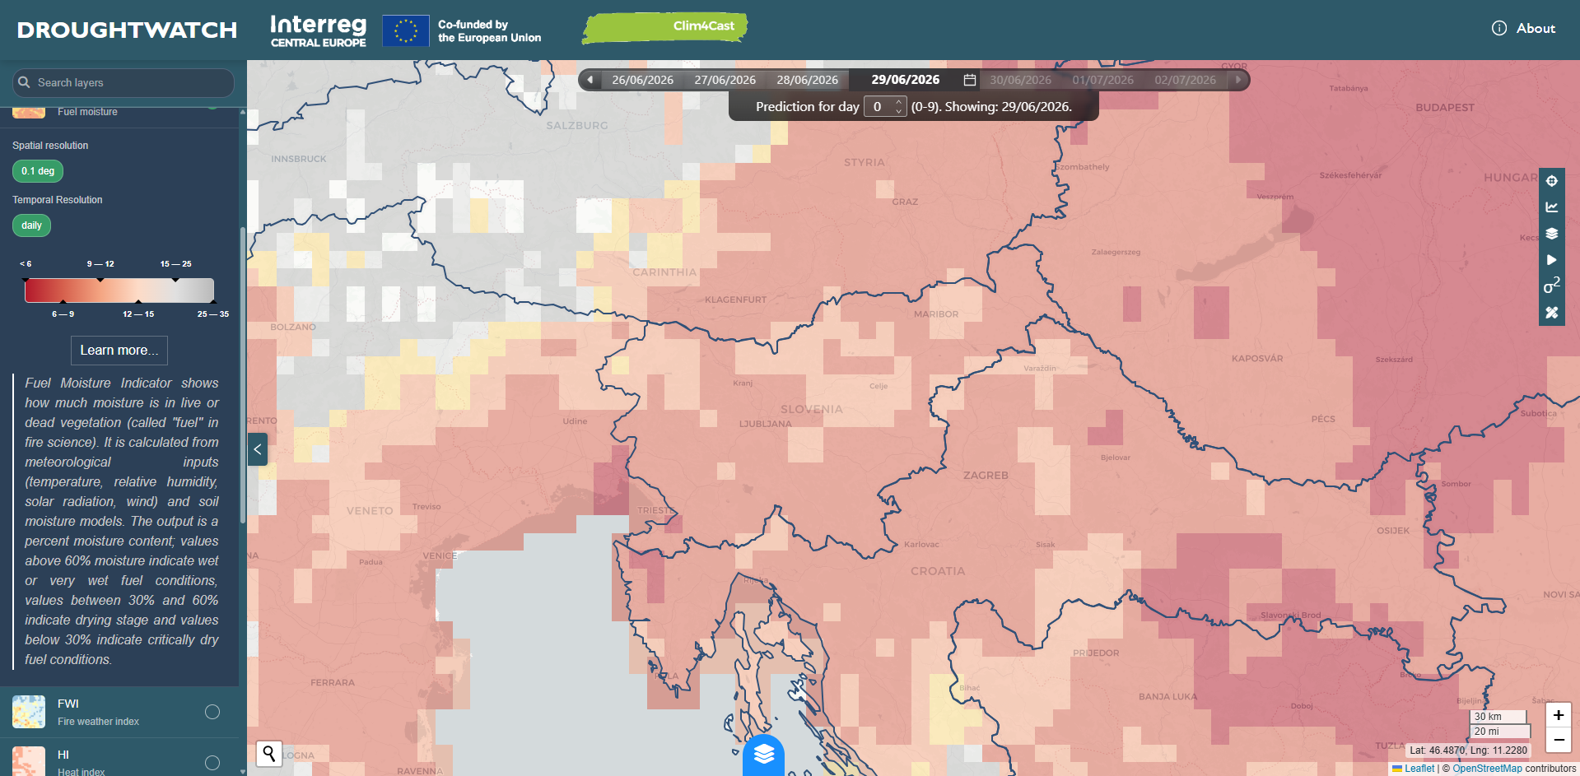Screen dimensions: 1580x776
Task: Click the '6 — 9' legend label
Action: coord(63,314)
